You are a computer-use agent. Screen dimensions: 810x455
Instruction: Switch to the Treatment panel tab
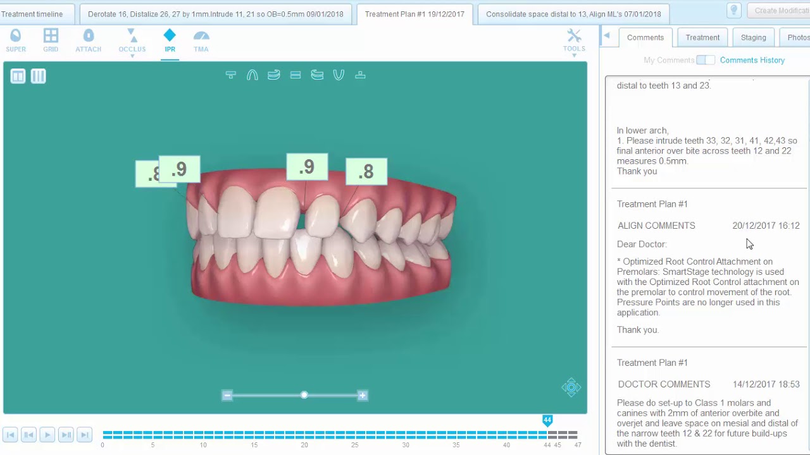(702, 37)
